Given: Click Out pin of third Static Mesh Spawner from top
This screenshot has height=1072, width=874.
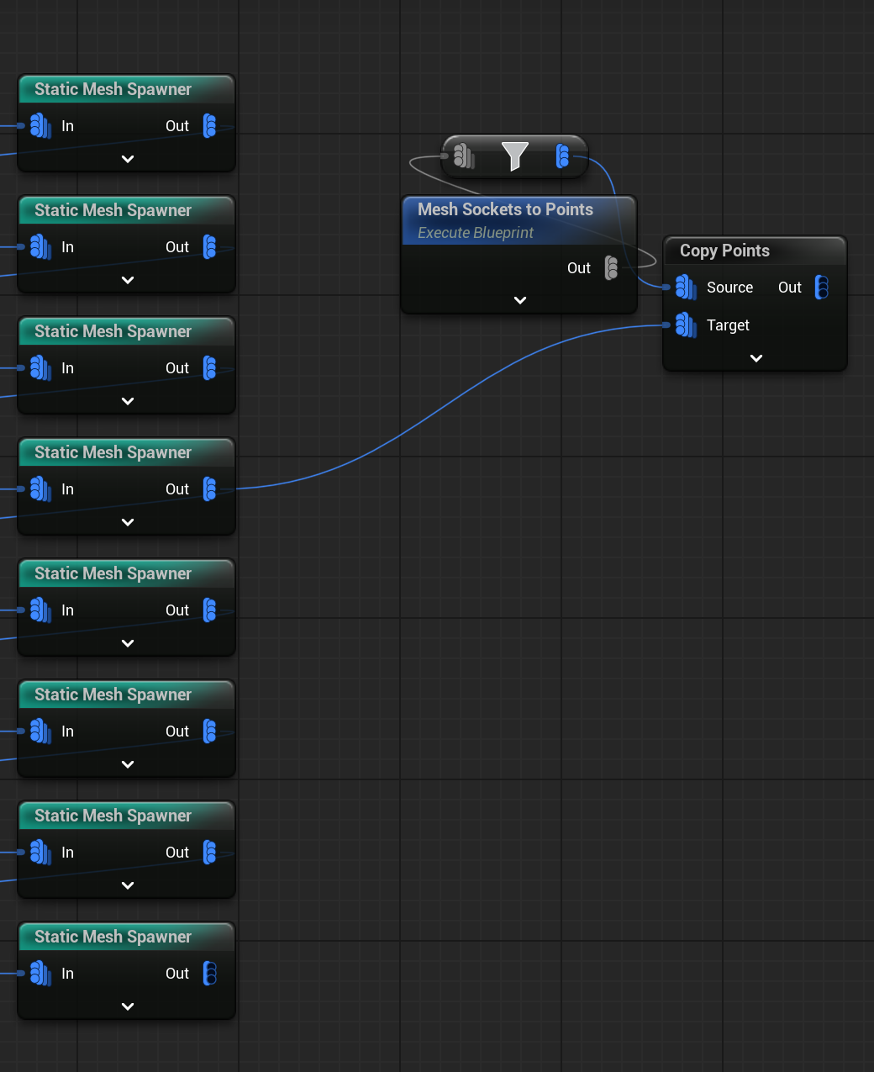Looking at the screenshot, I should 210,368.
